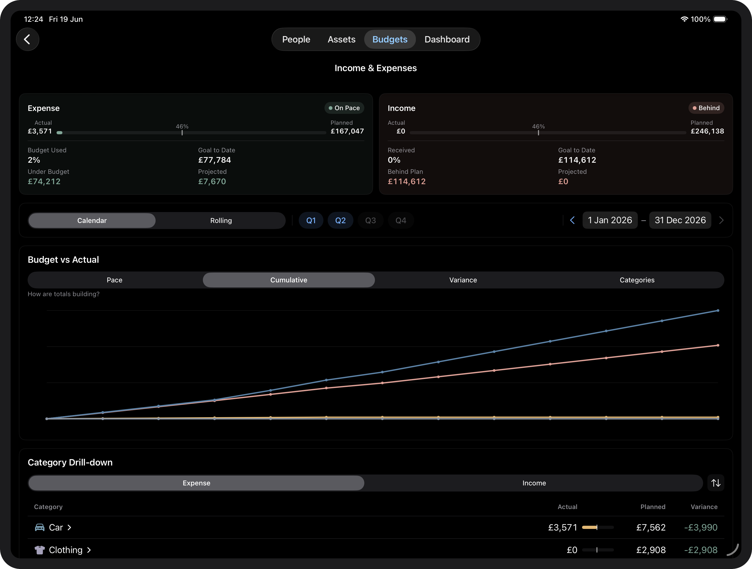Click Clothing planned £2,908
The height and width of the screenshot is (569, 752).
(x=651, y=550)
